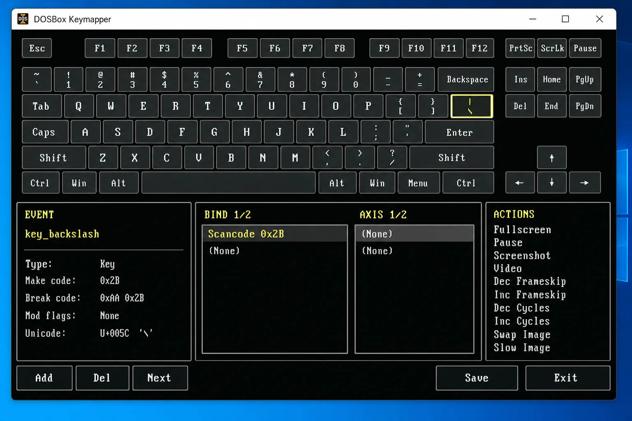
Task: Select the Home key
Action: 552,79
